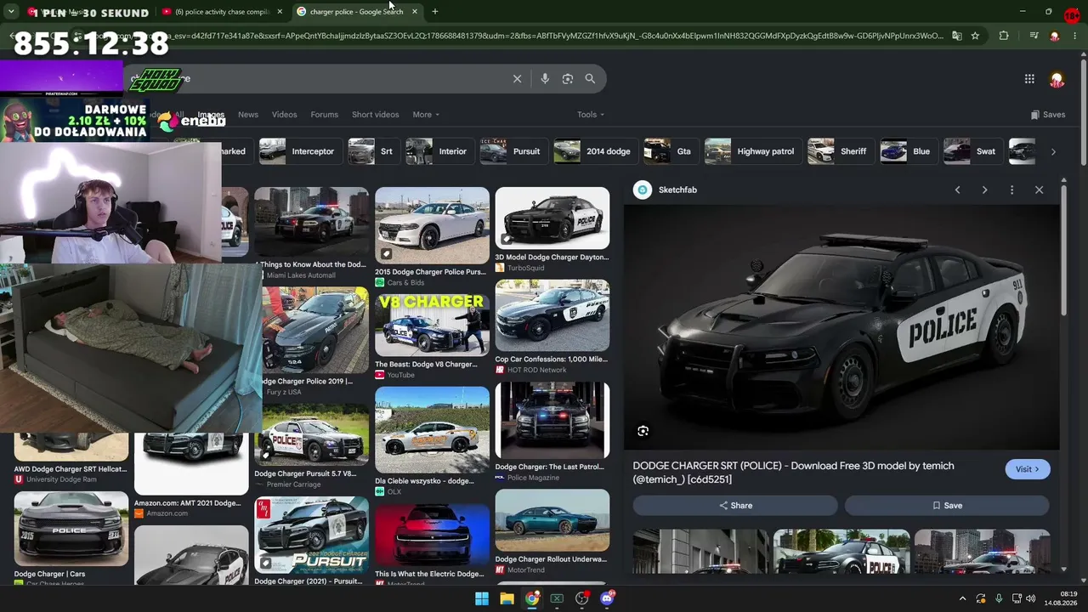The image size is (1088, 612).
Task: Open the Cop Car Confessions HOT ROD thumbnail
Action: (552, 315)
